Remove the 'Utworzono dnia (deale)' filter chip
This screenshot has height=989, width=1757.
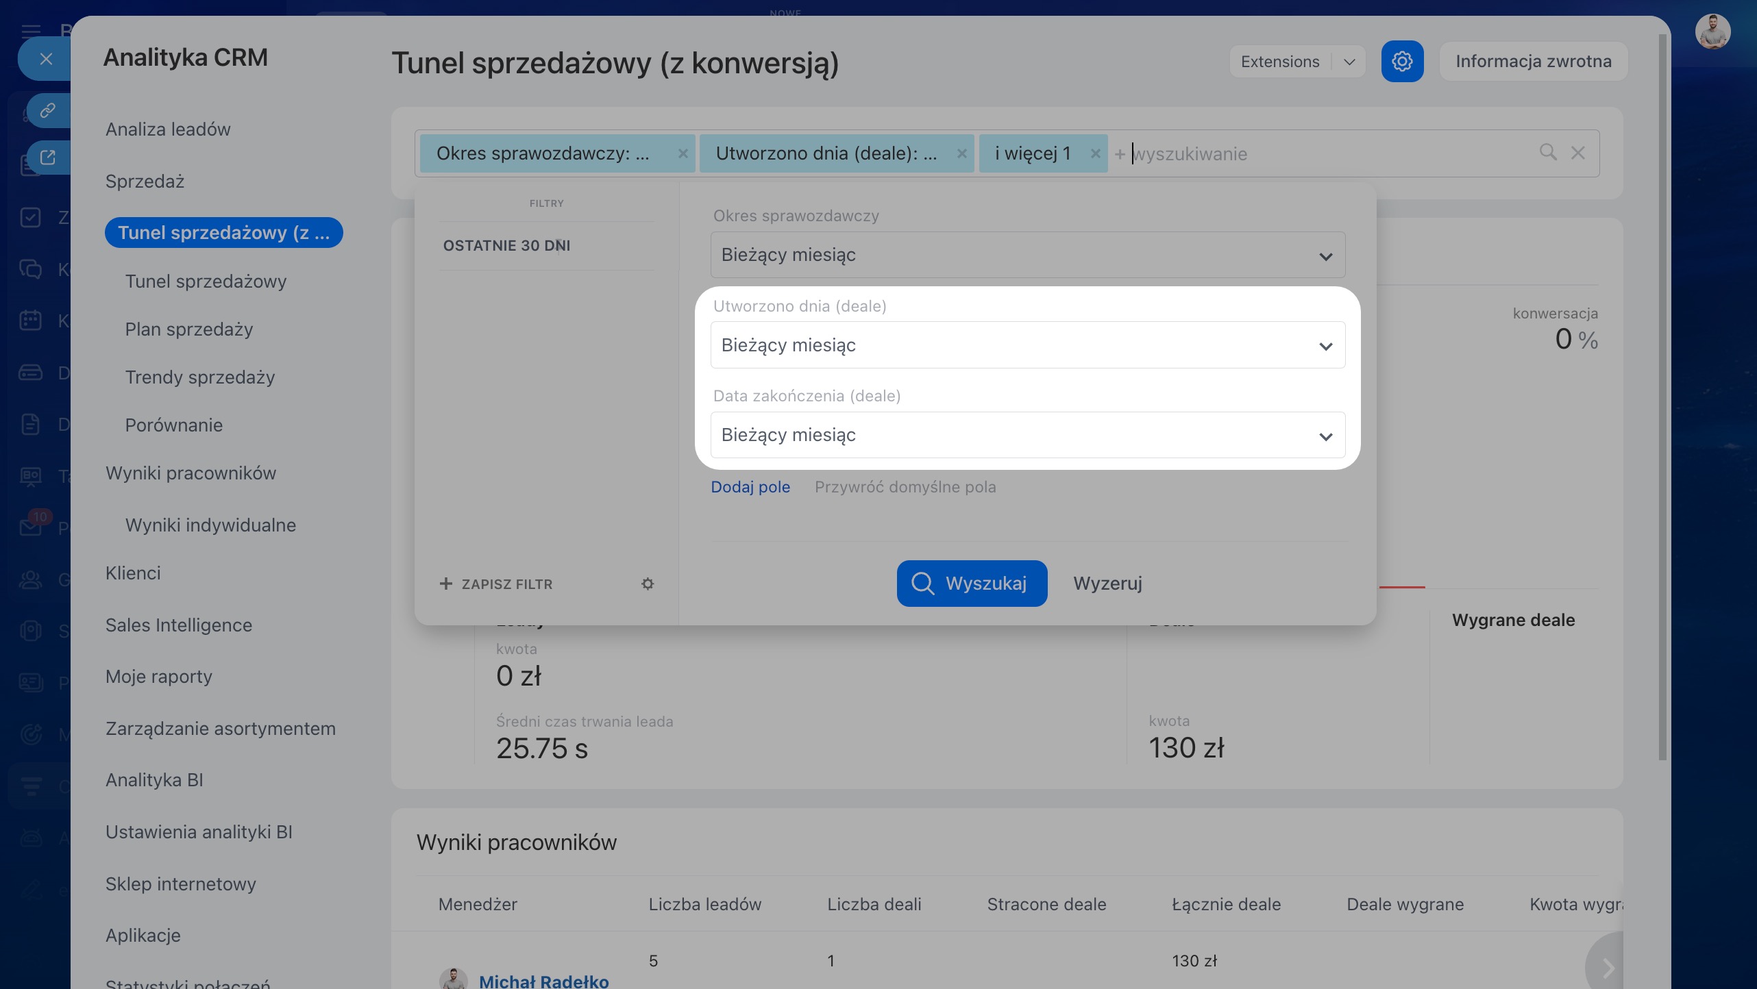click(961, 154)
